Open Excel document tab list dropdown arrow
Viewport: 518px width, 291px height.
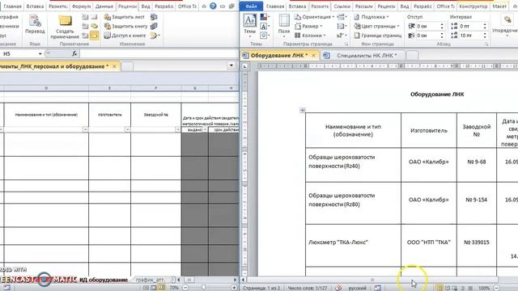click(231, 65)
